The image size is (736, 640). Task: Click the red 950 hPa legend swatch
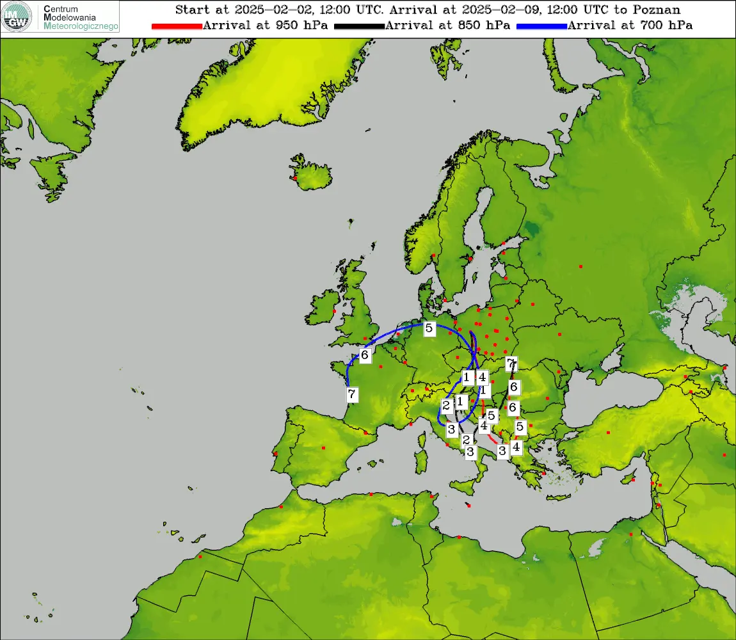[177, 26]
